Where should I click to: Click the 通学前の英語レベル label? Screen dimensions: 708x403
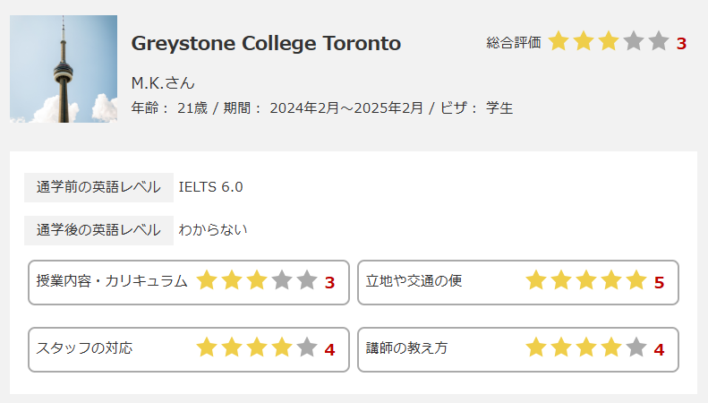tap(98, 187)
